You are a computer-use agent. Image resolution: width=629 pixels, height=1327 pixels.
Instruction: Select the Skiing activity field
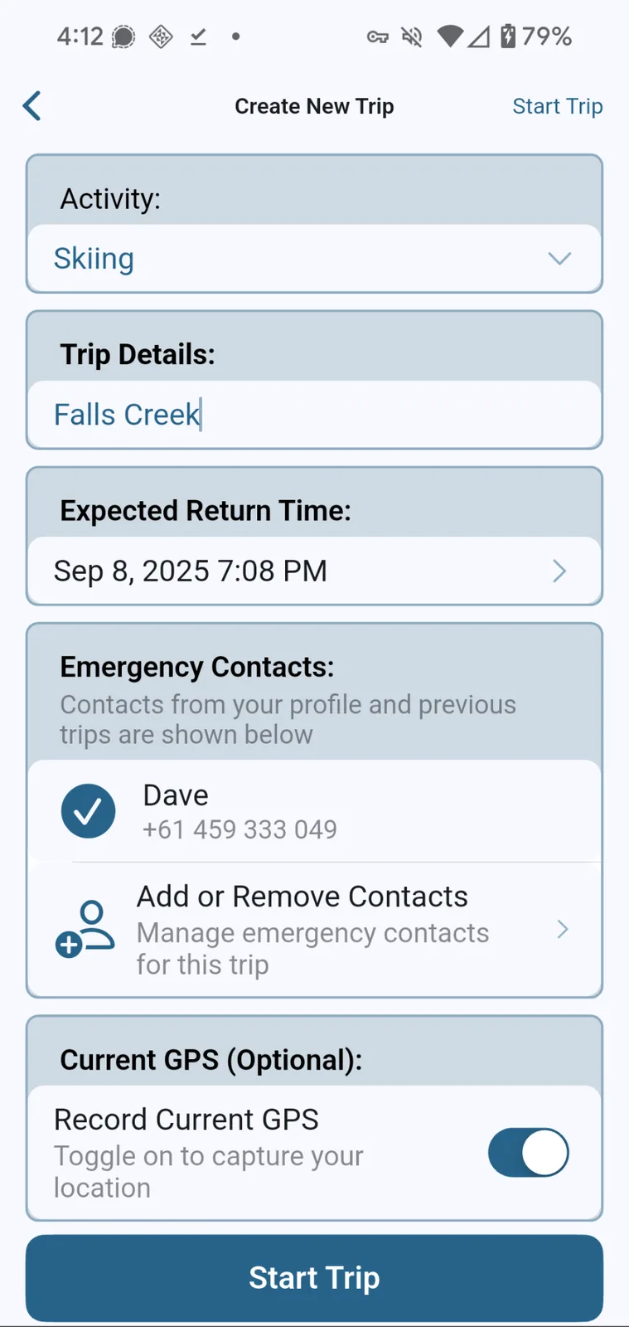coord(314,259)
